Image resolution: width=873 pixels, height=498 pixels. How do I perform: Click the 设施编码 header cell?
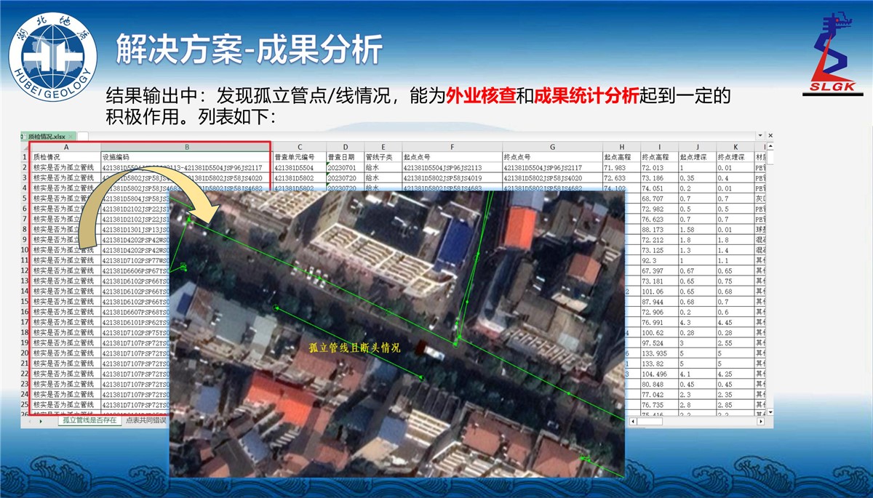tap(186, 156)
